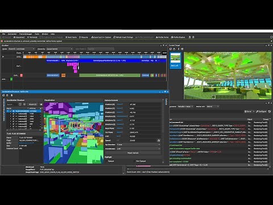Click the icon right of Configure

coord(270,112)
